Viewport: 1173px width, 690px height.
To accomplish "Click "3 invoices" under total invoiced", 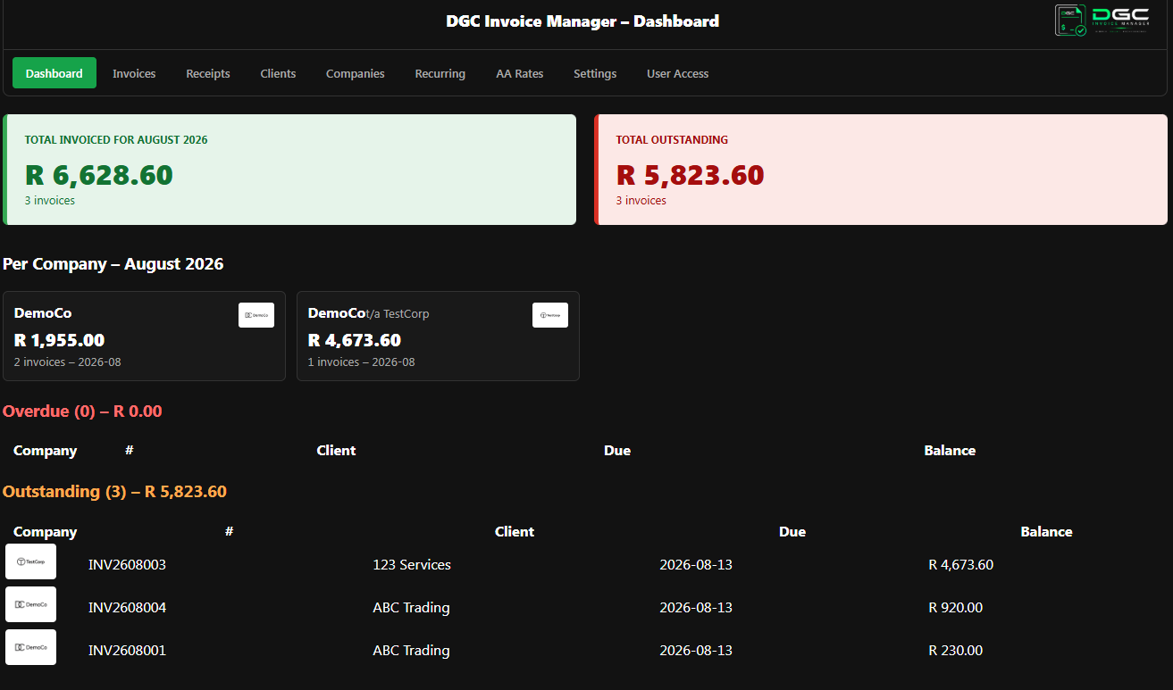I will pyautogui.click(x=50, y=201).
